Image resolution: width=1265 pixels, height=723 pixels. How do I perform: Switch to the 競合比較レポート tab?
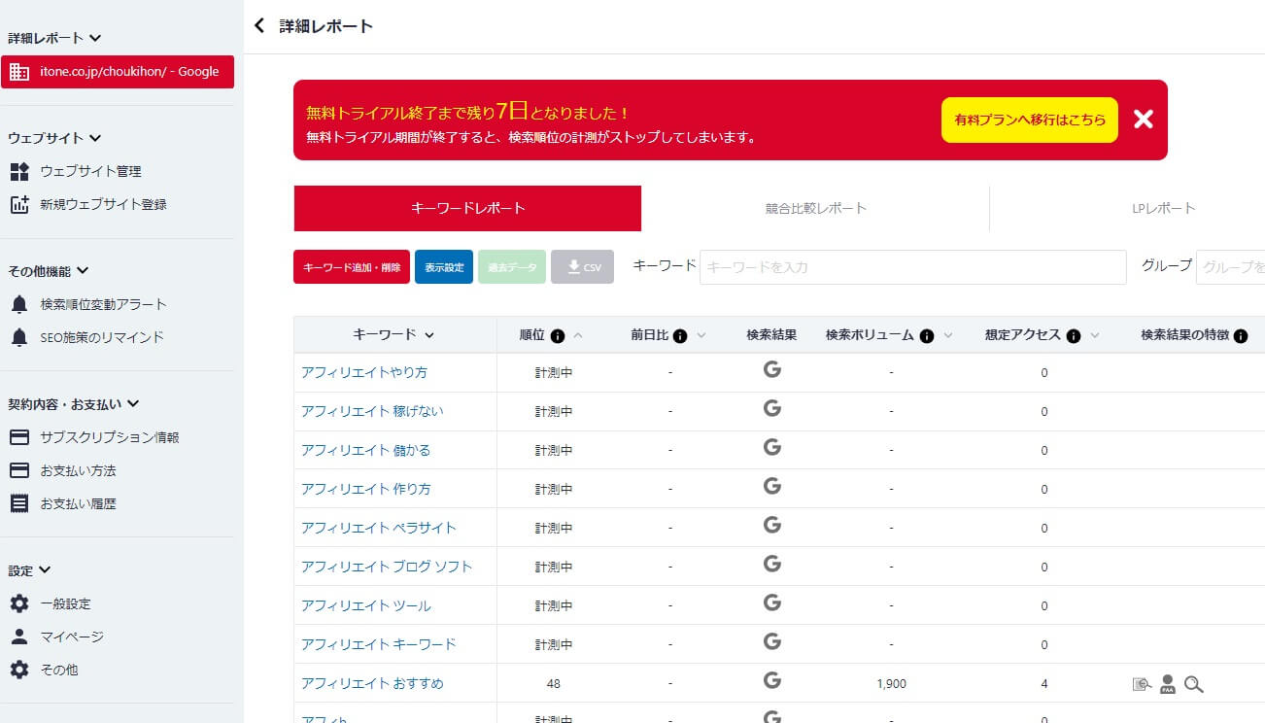tap(815, 208)
